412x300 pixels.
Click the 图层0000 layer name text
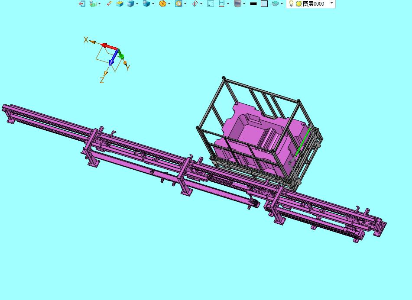[x=313, y=3]
